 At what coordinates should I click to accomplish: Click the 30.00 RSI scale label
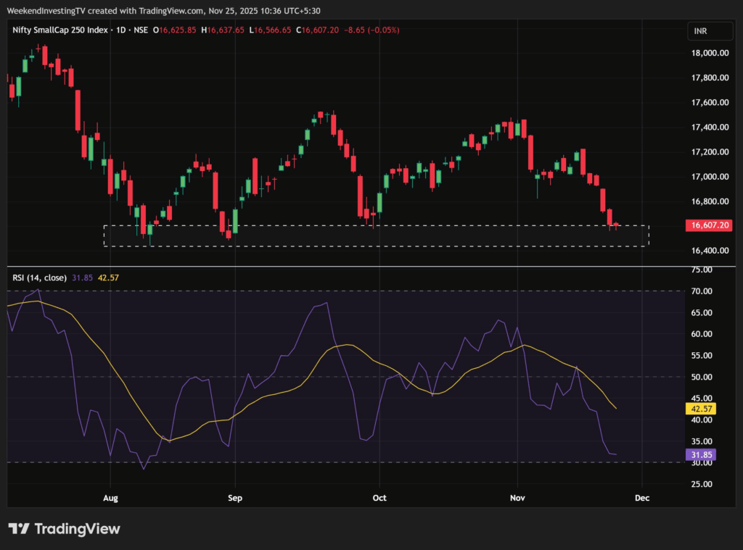tap(700, 463)
